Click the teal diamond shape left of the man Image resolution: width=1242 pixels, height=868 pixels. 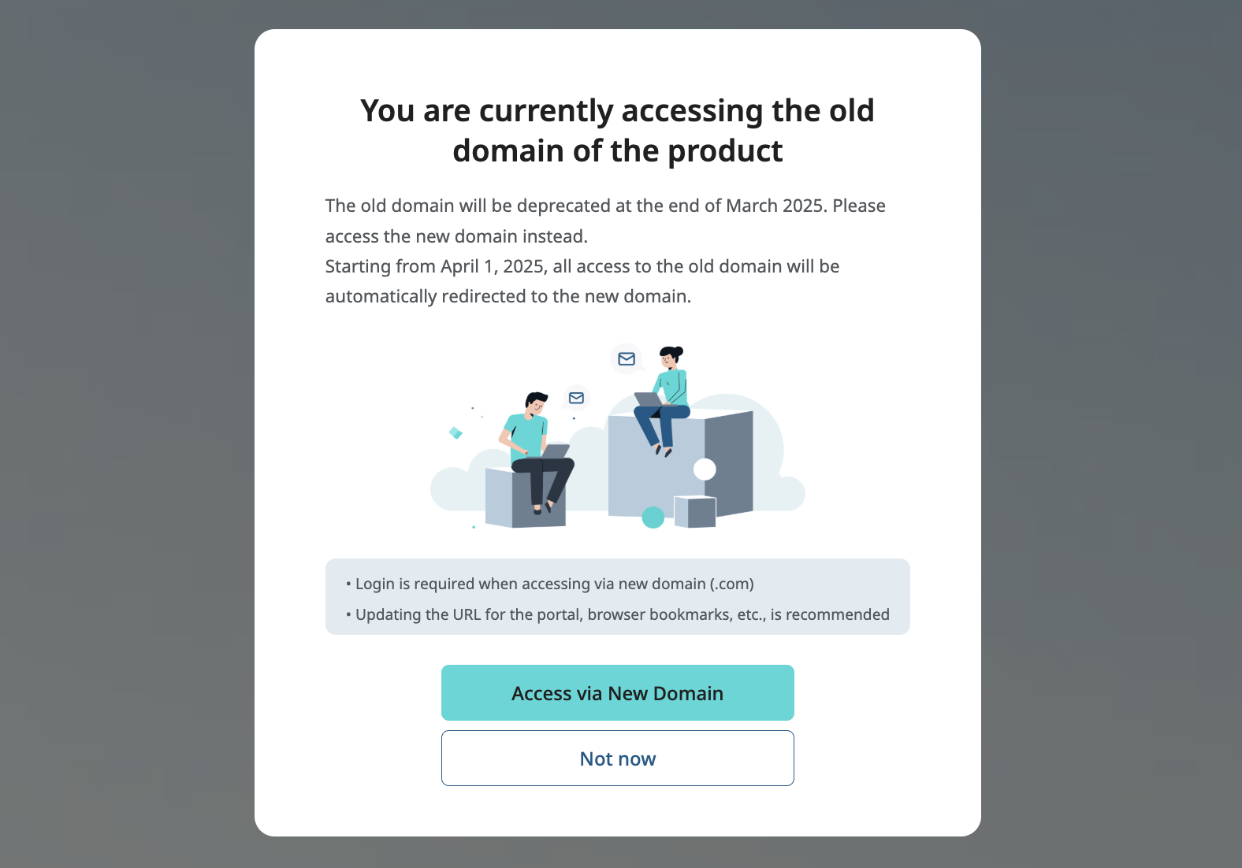456,432
